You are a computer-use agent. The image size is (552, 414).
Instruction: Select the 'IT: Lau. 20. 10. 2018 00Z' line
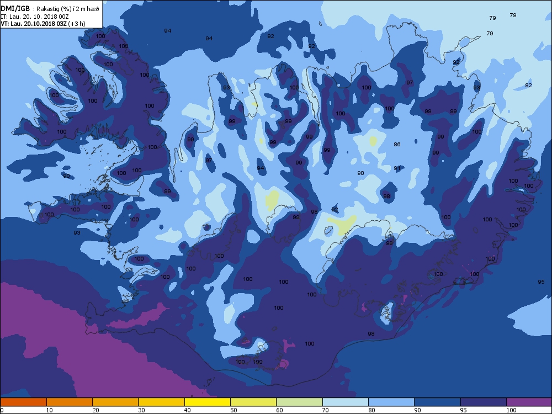click(x=34, y=17)
